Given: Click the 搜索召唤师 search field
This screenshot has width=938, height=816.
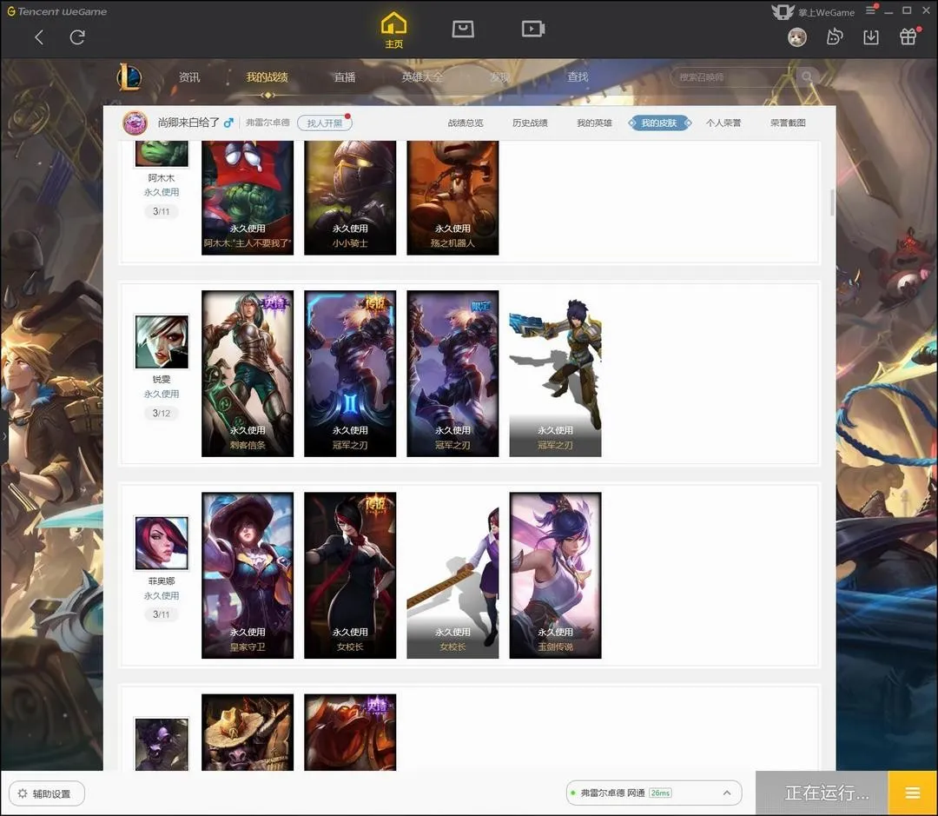Looking at the screenshot, I should [x=732, y=77].
